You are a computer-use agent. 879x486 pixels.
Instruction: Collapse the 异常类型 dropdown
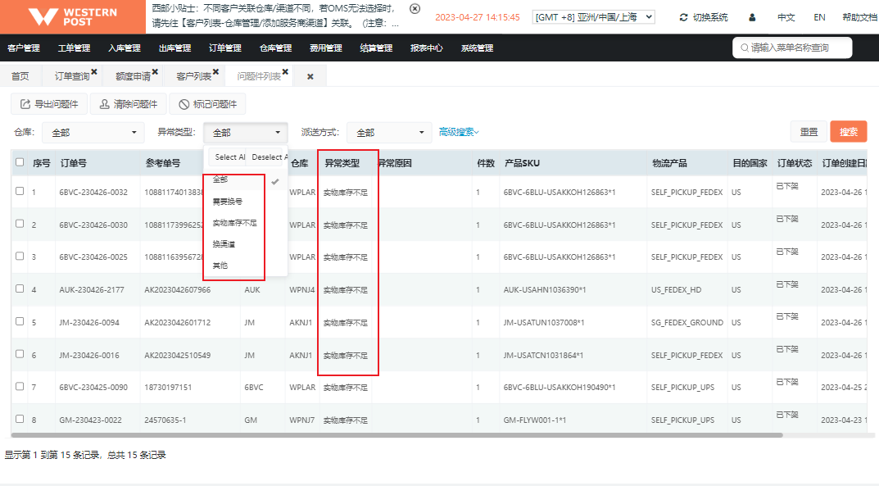(x=246, y=133)
